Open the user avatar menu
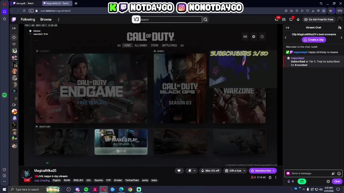The height and width of the screenshot is (193, 344). click(x=340, y=19)
